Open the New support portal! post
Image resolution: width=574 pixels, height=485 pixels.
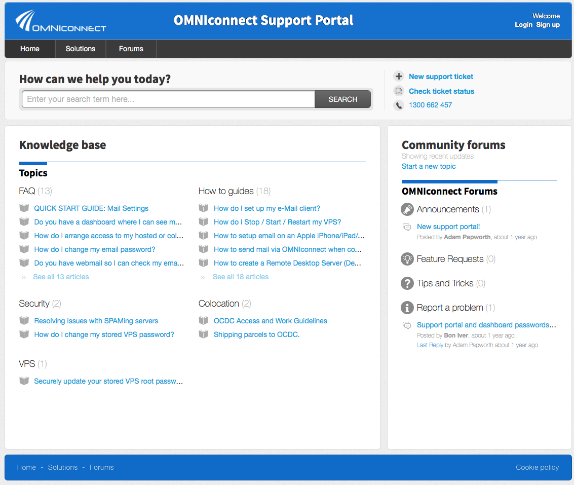448,227
